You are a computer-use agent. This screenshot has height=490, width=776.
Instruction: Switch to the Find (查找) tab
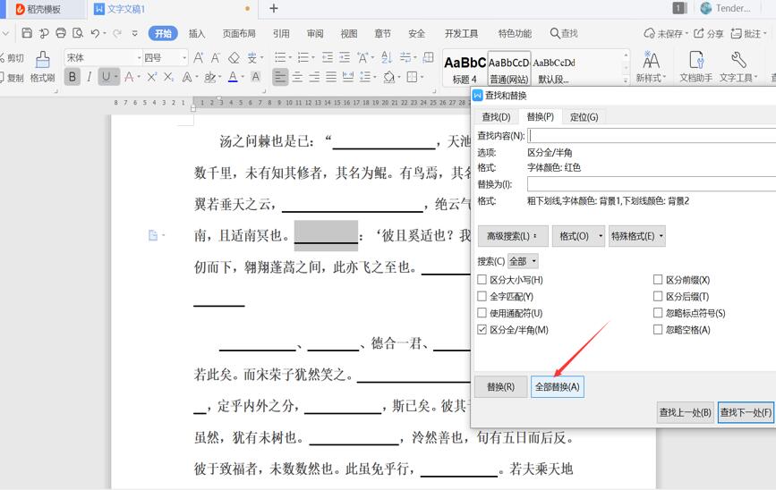(x=496, y=117)
